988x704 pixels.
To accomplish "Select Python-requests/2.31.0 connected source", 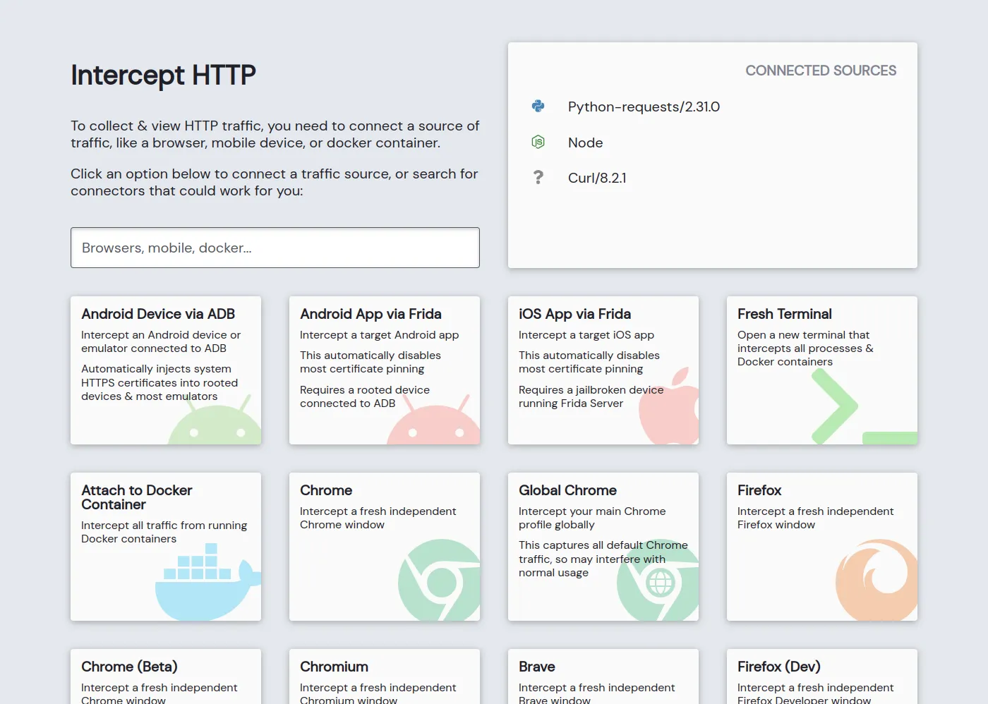I will 644,107.
